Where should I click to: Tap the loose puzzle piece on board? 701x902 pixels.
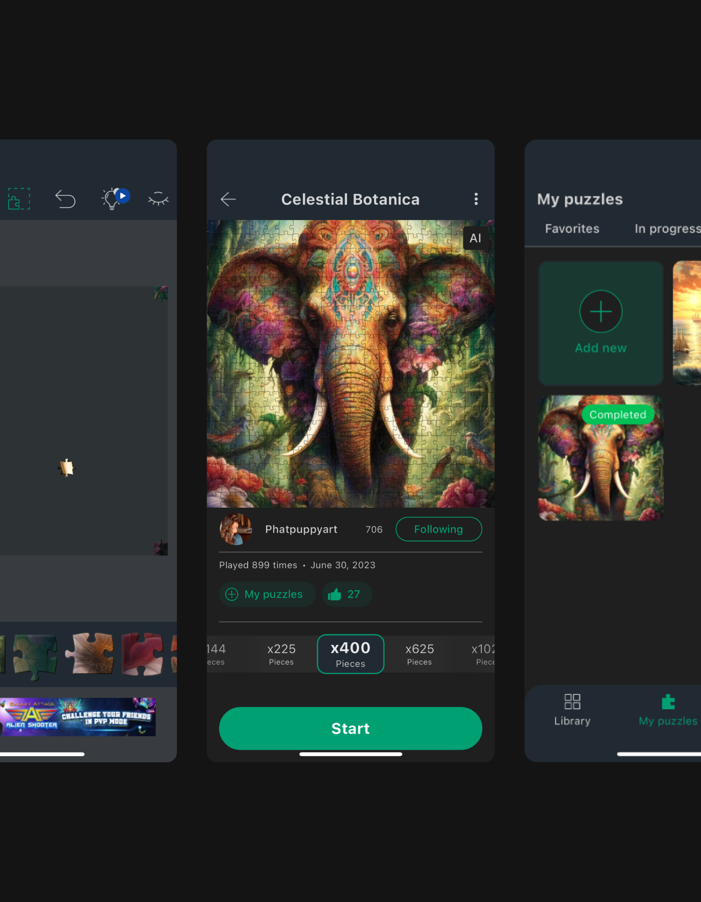click(x=66, y=468)
